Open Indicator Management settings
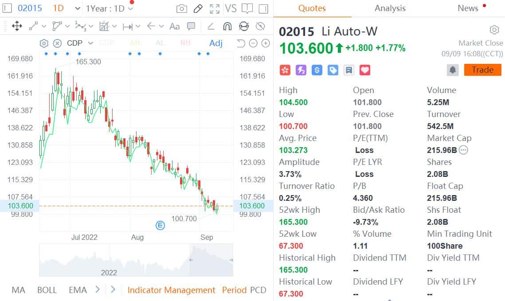The image size is (505, 301). [x=171, y=290]
